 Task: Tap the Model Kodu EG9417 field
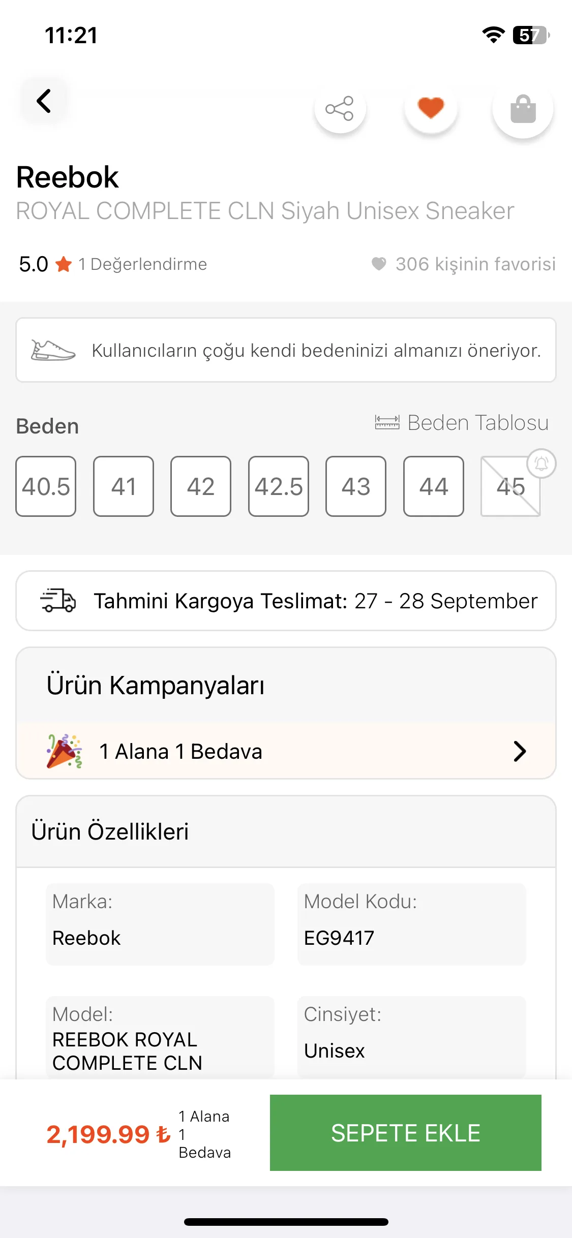[412, 924]
